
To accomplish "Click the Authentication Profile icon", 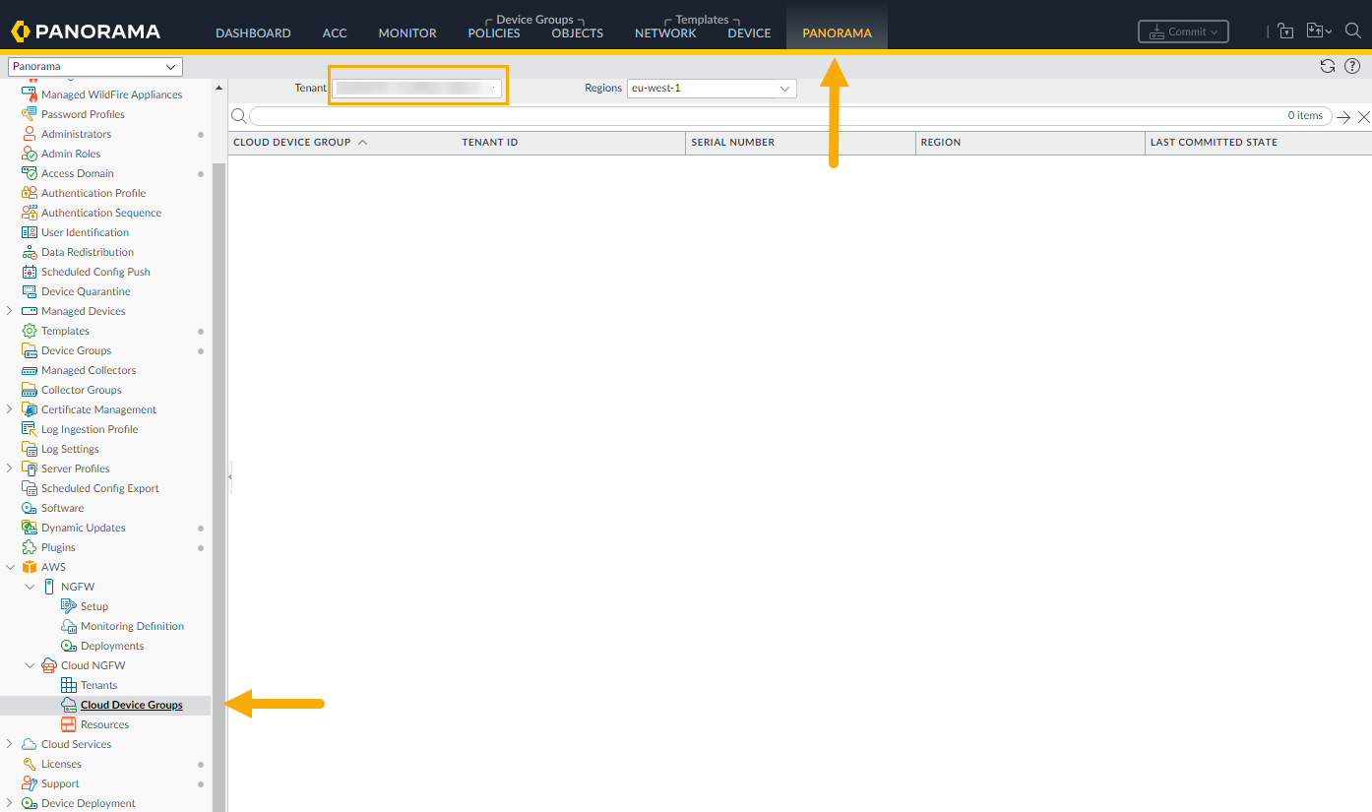I will tap(30, 193).
